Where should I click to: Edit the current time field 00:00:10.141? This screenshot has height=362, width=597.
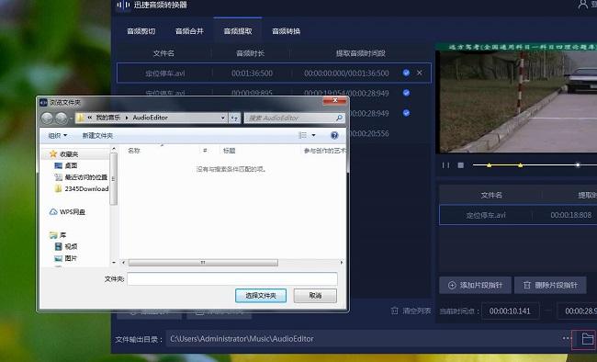tap(510, 311)
